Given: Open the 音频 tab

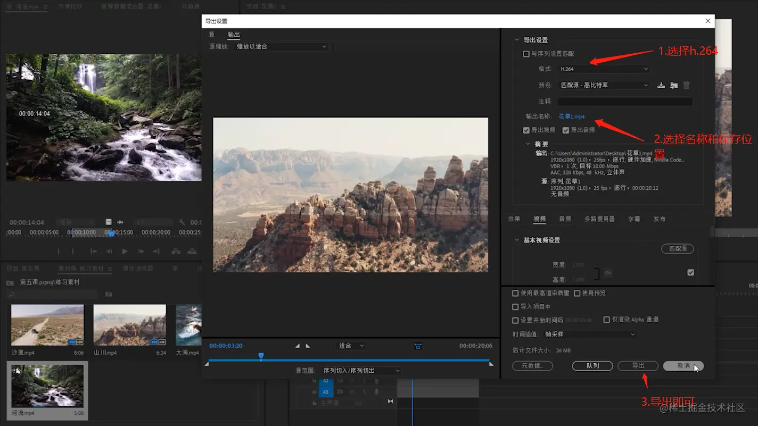Looking at the screenshot, I should click(565, 219).
